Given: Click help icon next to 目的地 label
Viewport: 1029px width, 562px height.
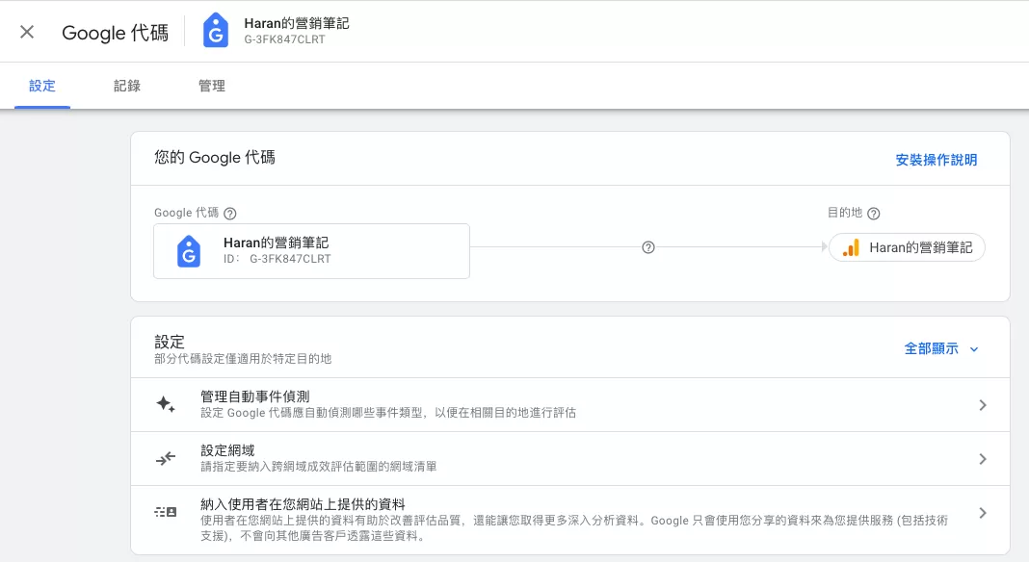Looking at the screenshot, I should click(874, 213).
